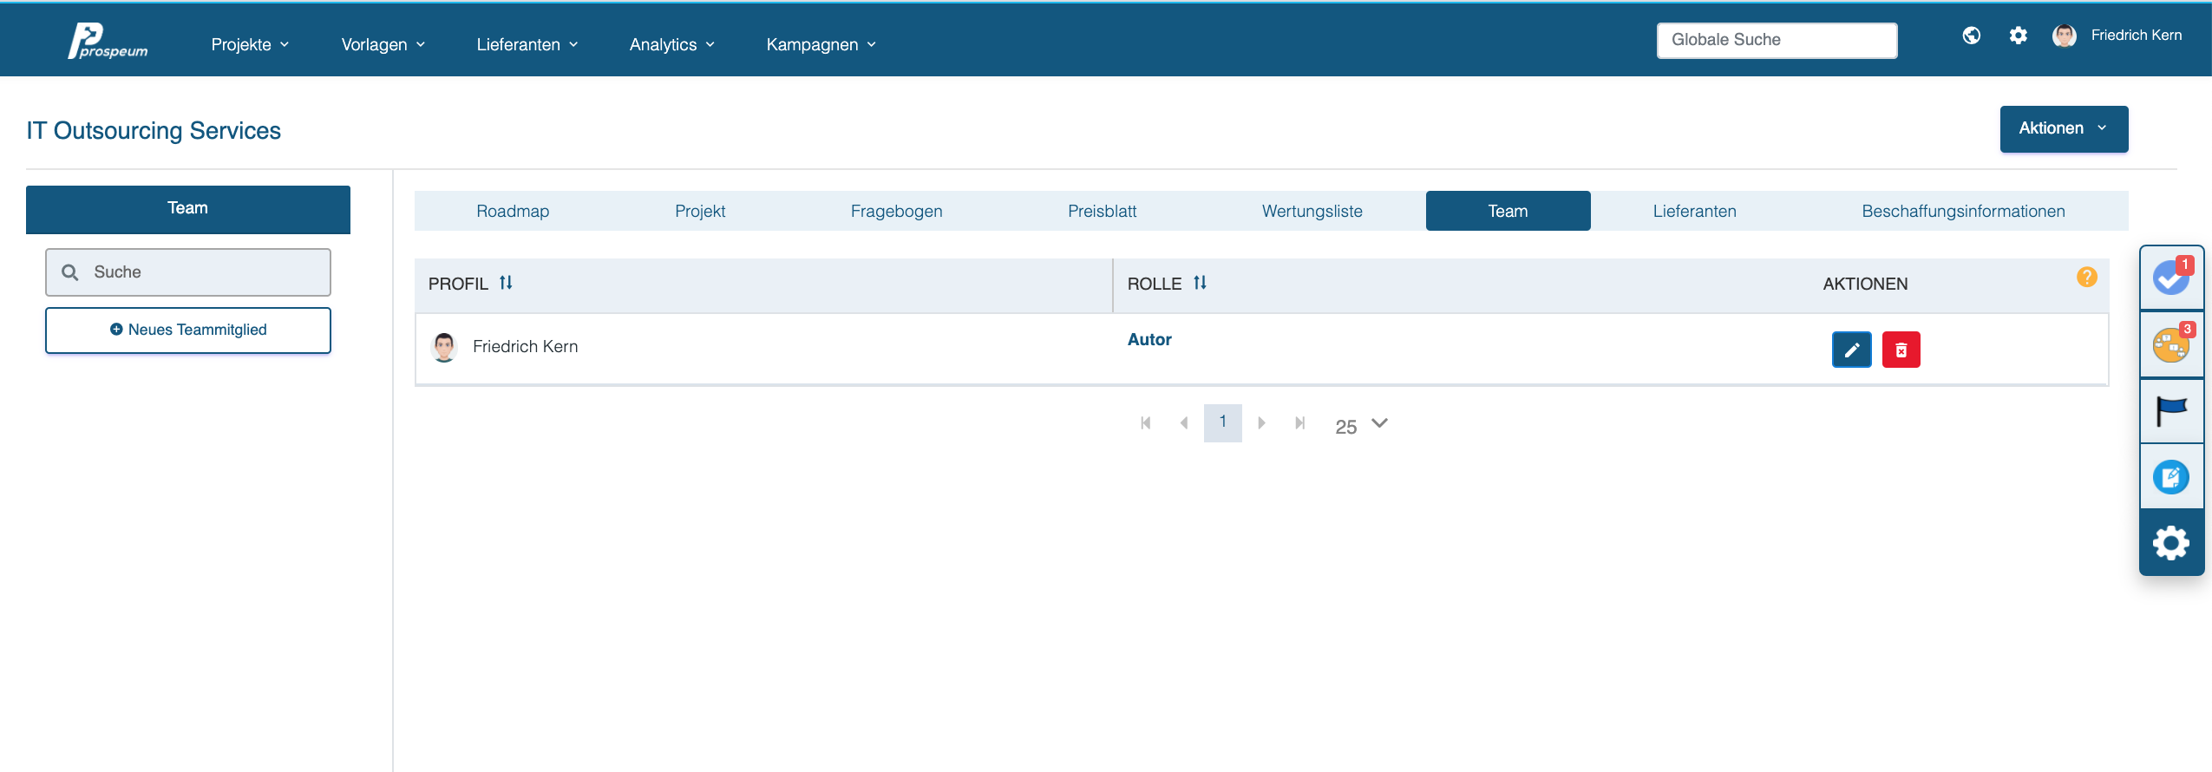
Task: Switch to the Preisblatt tab
Action: (x=1102, y=211)
